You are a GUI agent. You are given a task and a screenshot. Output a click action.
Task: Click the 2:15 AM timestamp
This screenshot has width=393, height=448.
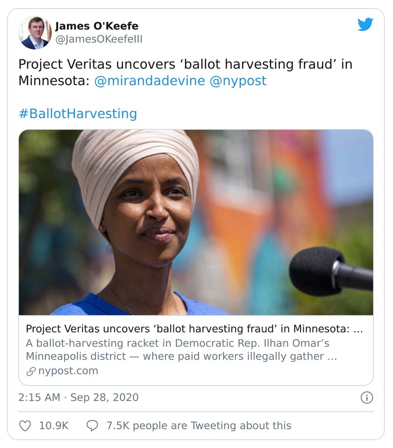(39, 397)
